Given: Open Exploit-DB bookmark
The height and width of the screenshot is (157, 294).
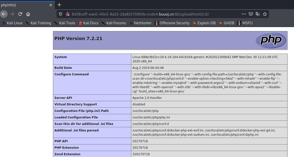Looking at the screenshot, I should coord(204,23).
